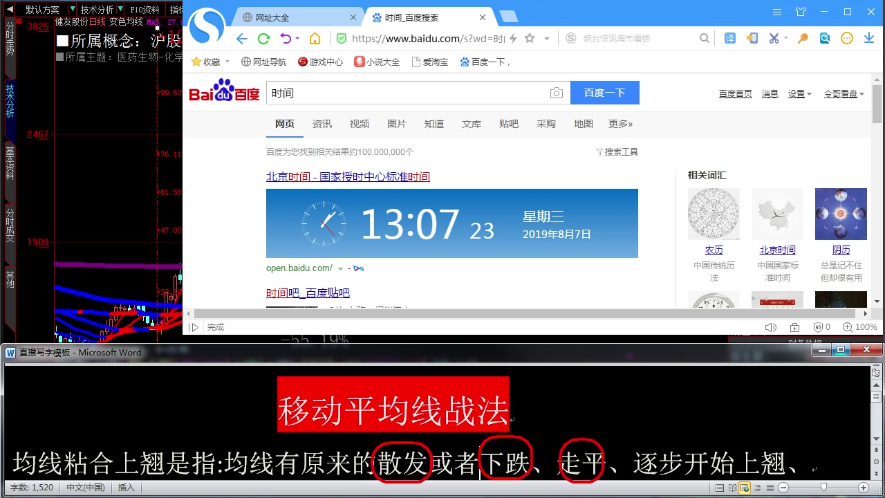Open the 令哥晋盘 account dropdown
The height and width of the screenshot is (498, 885).
[844, 94]
